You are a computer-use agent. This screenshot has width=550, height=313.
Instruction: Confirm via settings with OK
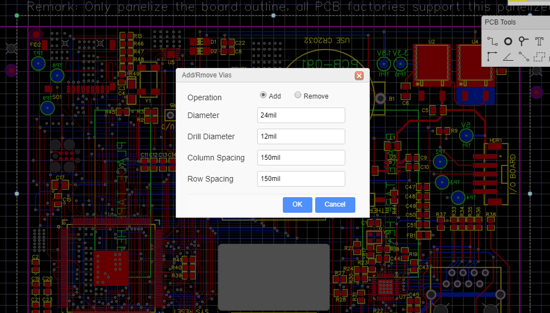(x=297, y=204)
